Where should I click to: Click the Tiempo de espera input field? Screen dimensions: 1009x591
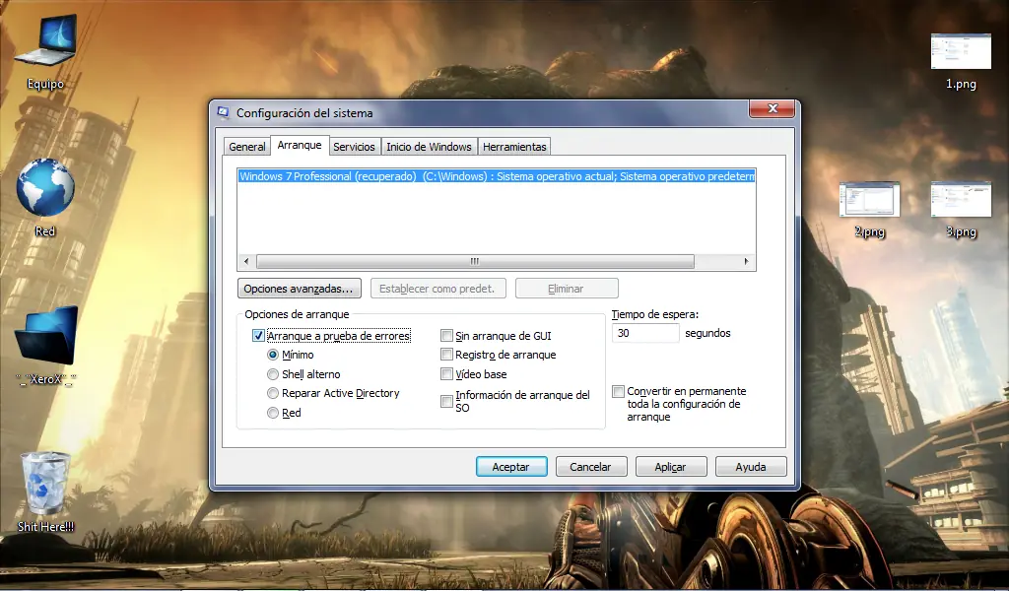click(x=645, y=333)
